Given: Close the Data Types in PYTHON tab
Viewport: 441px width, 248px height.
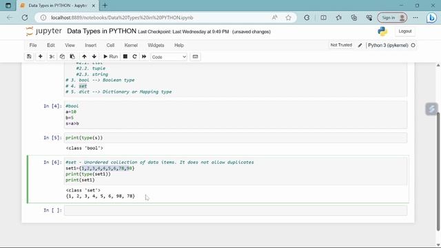Looking at the screenshot, I should pos(94,6).
